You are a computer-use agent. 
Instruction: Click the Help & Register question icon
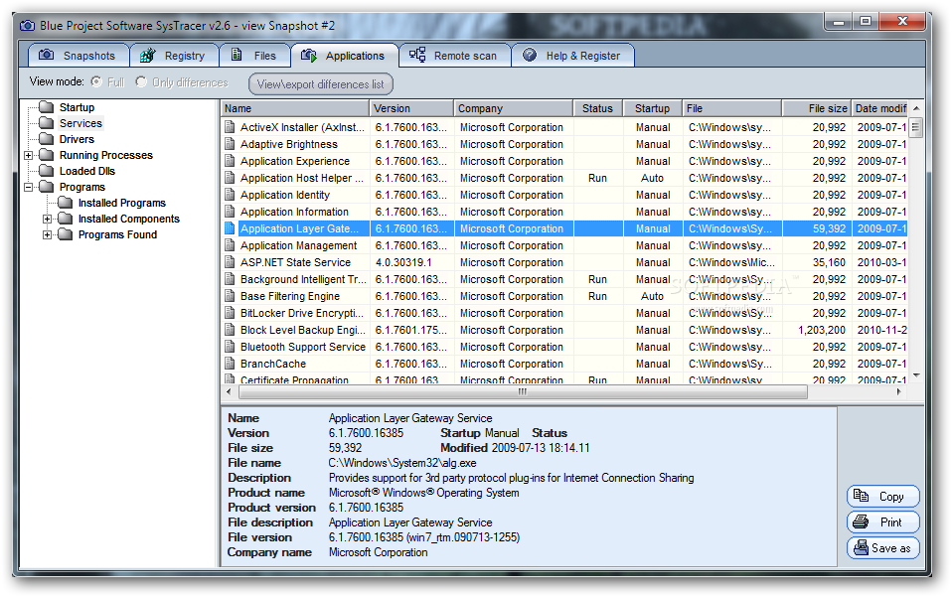point(530,56)
